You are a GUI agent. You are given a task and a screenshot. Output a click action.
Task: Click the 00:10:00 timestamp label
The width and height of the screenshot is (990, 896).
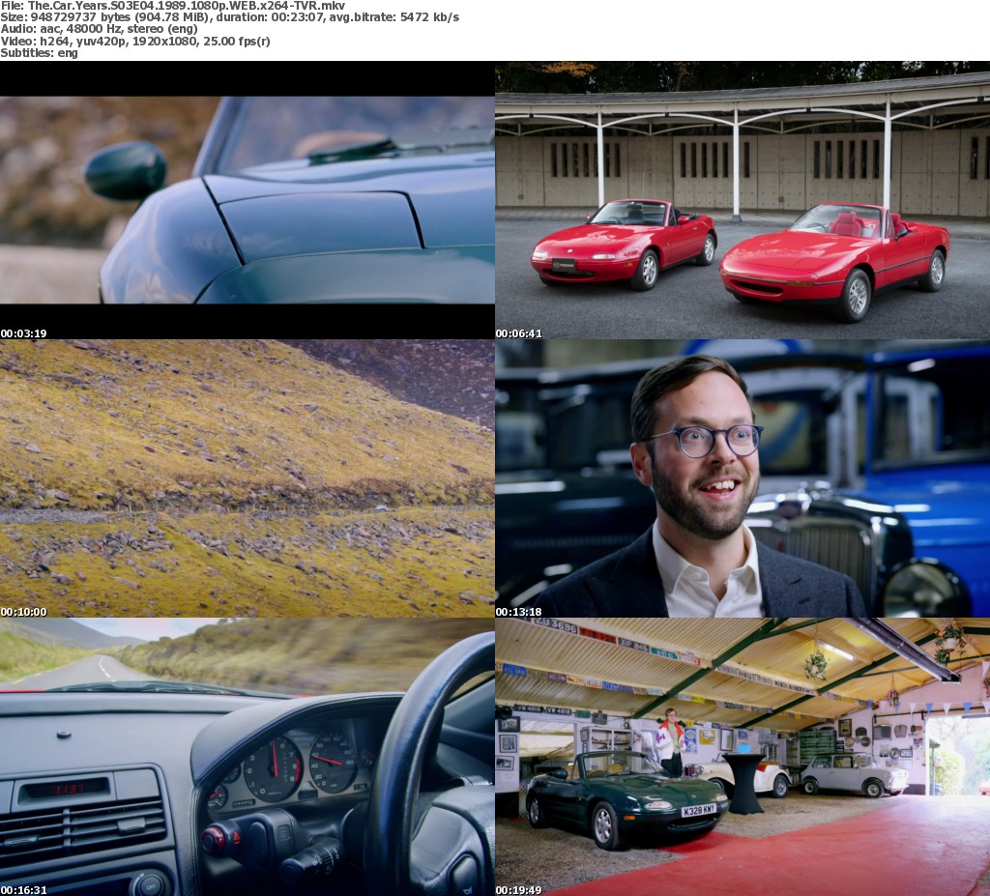tap(23, 612)
